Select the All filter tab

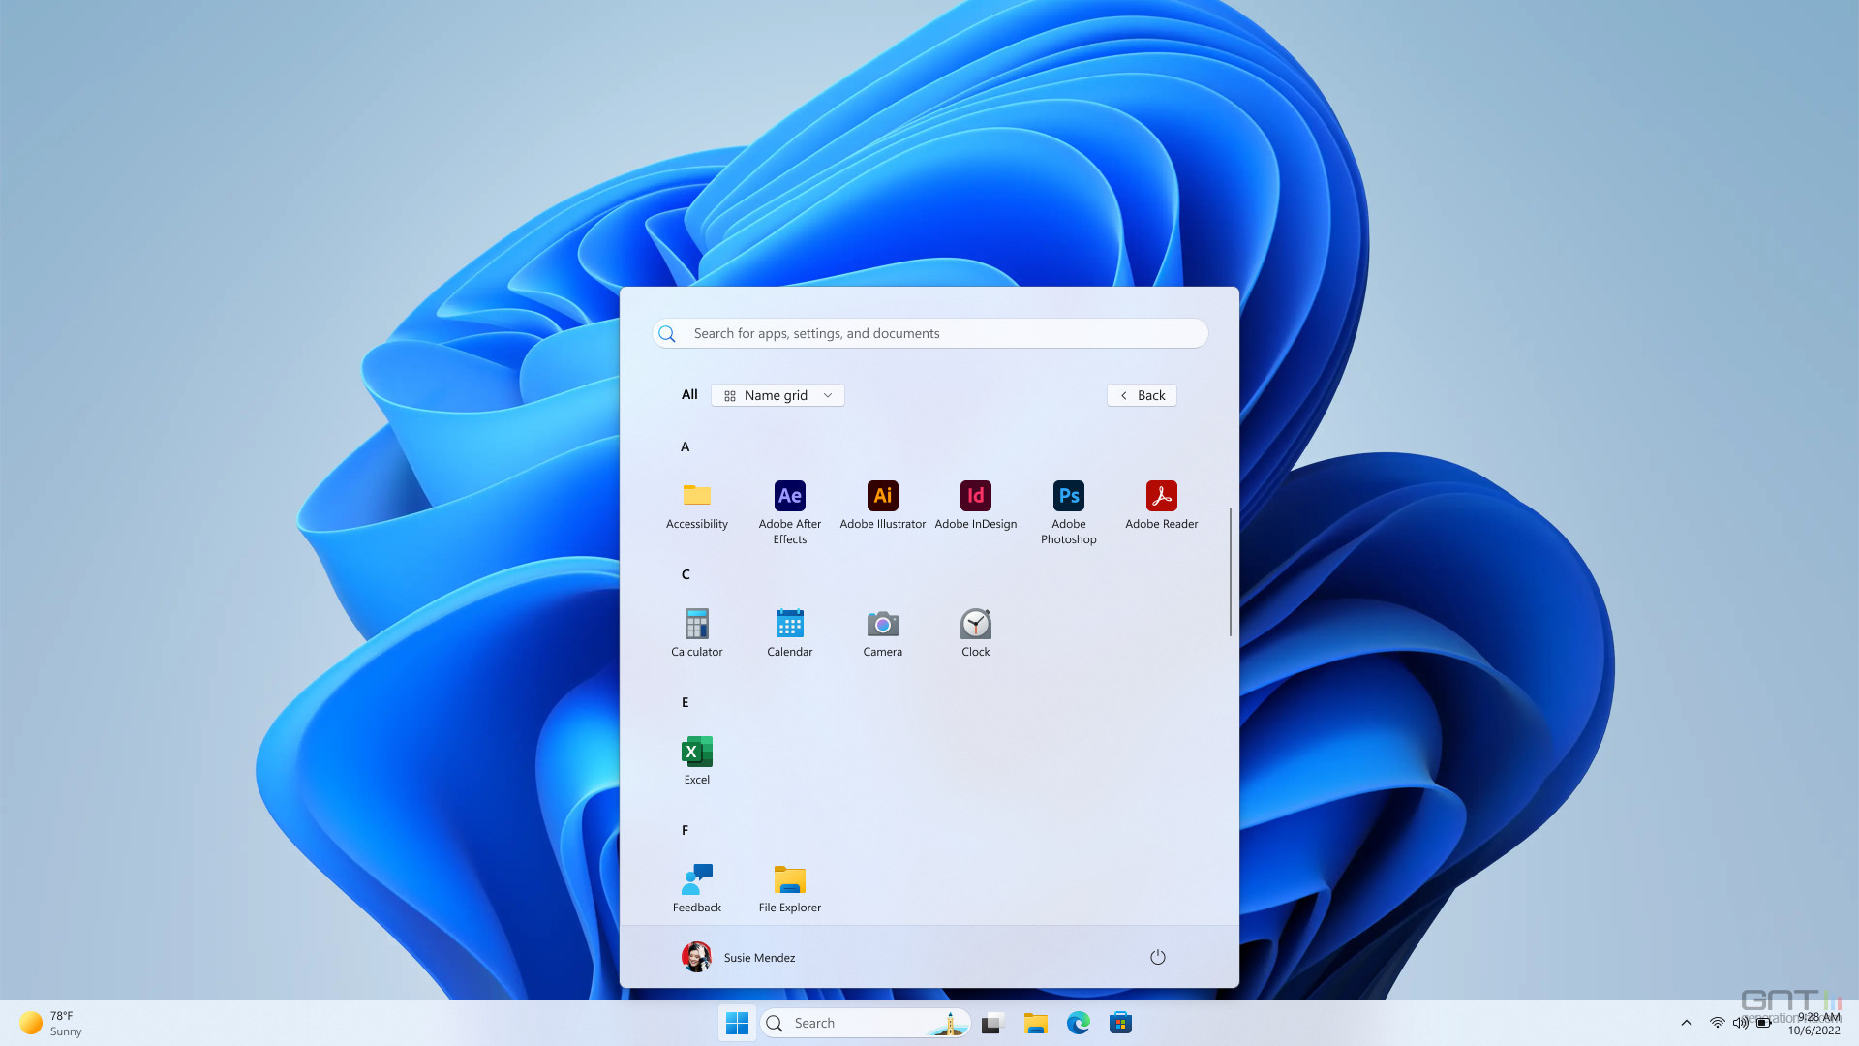click(689, 393)
